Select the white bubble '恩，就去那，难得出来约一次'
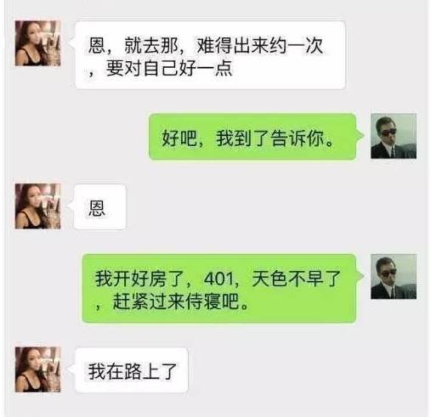The width and height of the screenshot is (431, 417). click(210, 55)
